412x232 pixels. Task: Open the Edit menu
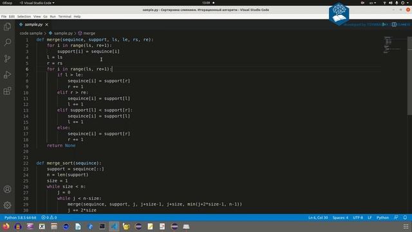tap(12, 16)
